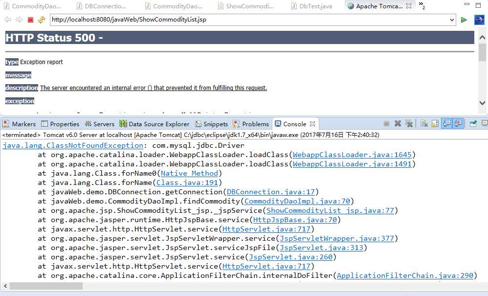Open ShowCommodityList_jsp.java:77 link
Viewport: 488px width, 296px height.
click(x=330, y=210)
